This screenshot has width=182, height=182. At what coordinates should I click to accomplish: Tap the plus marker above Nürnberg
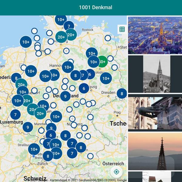pos(72,119)
